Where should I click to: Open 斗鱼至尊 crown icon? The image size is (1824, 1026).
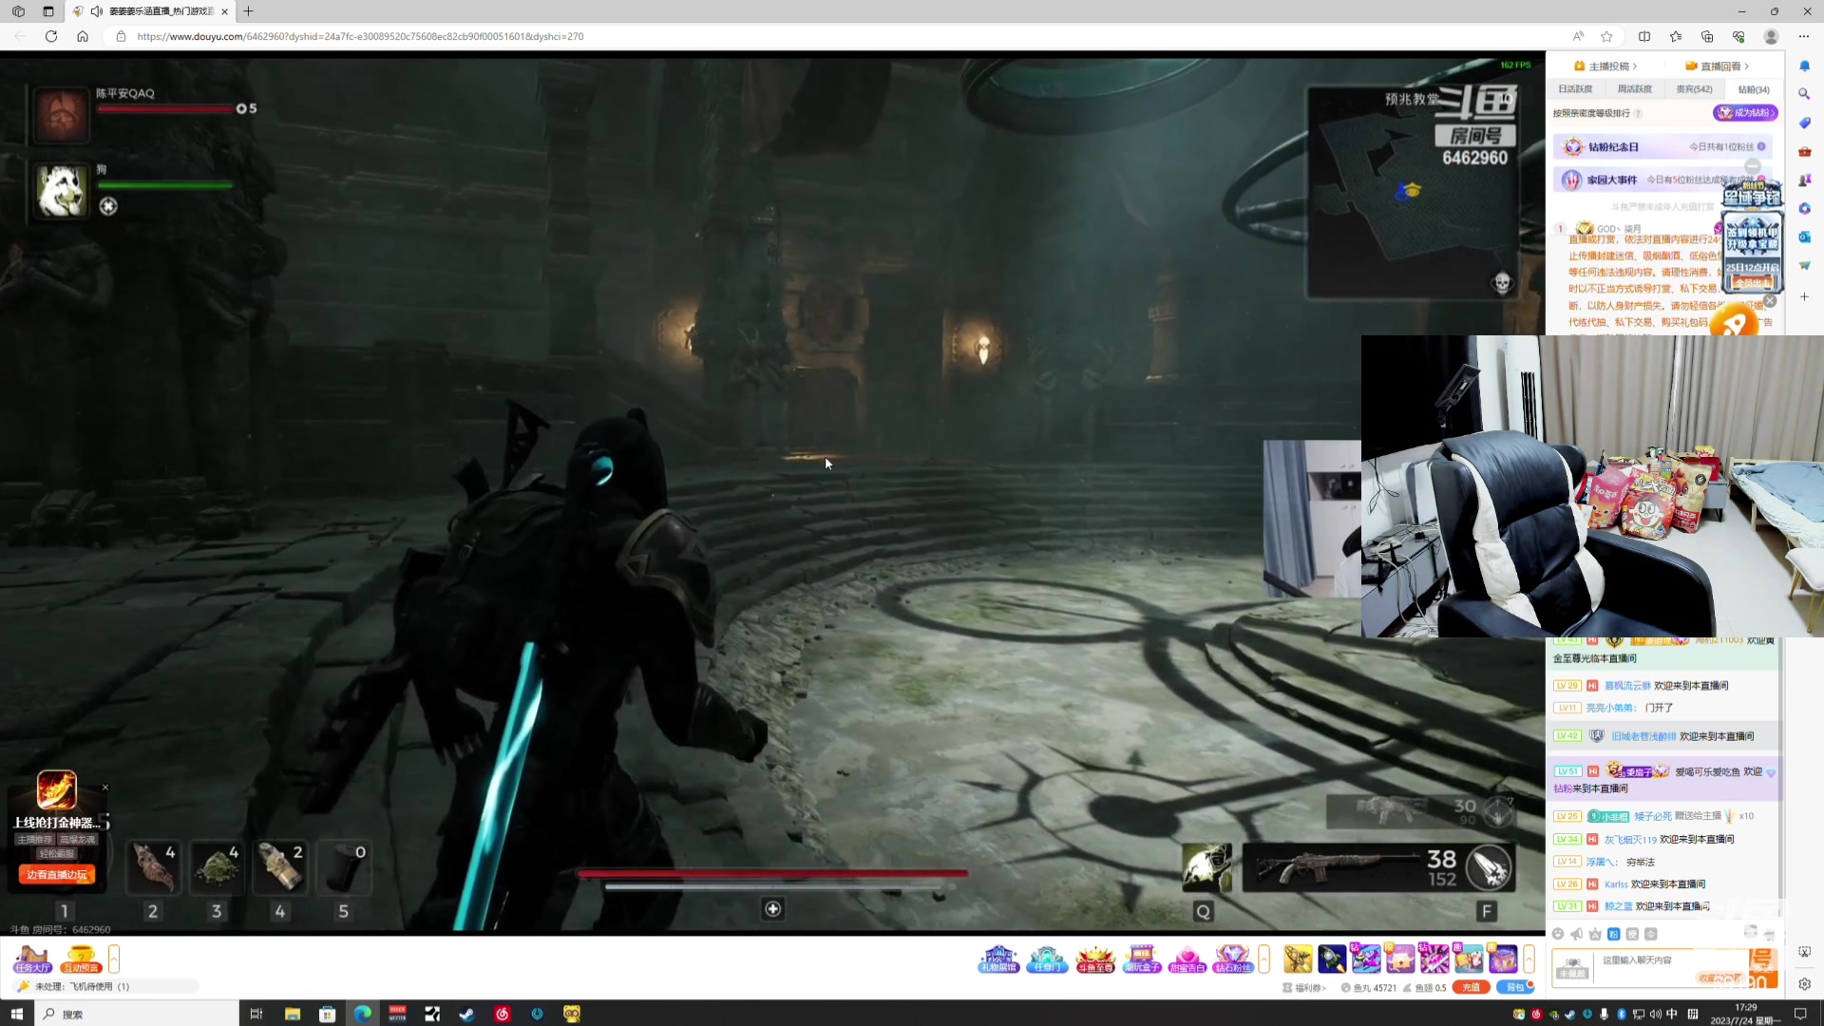pyautogui.click(x=1094, y=959)
